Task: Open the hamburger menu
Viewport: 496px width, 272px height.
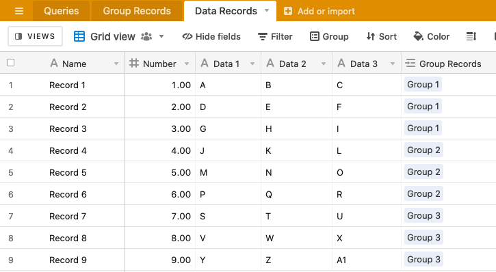Action: (x=19, y=11)
